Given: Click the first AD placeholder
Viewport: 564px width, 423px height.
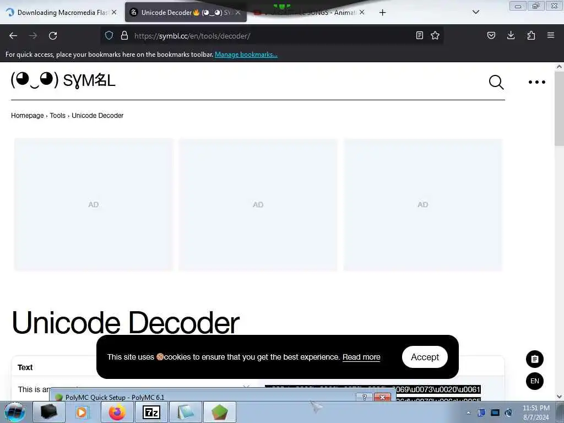Looking at the screenshot, I should tap(94, 204).
